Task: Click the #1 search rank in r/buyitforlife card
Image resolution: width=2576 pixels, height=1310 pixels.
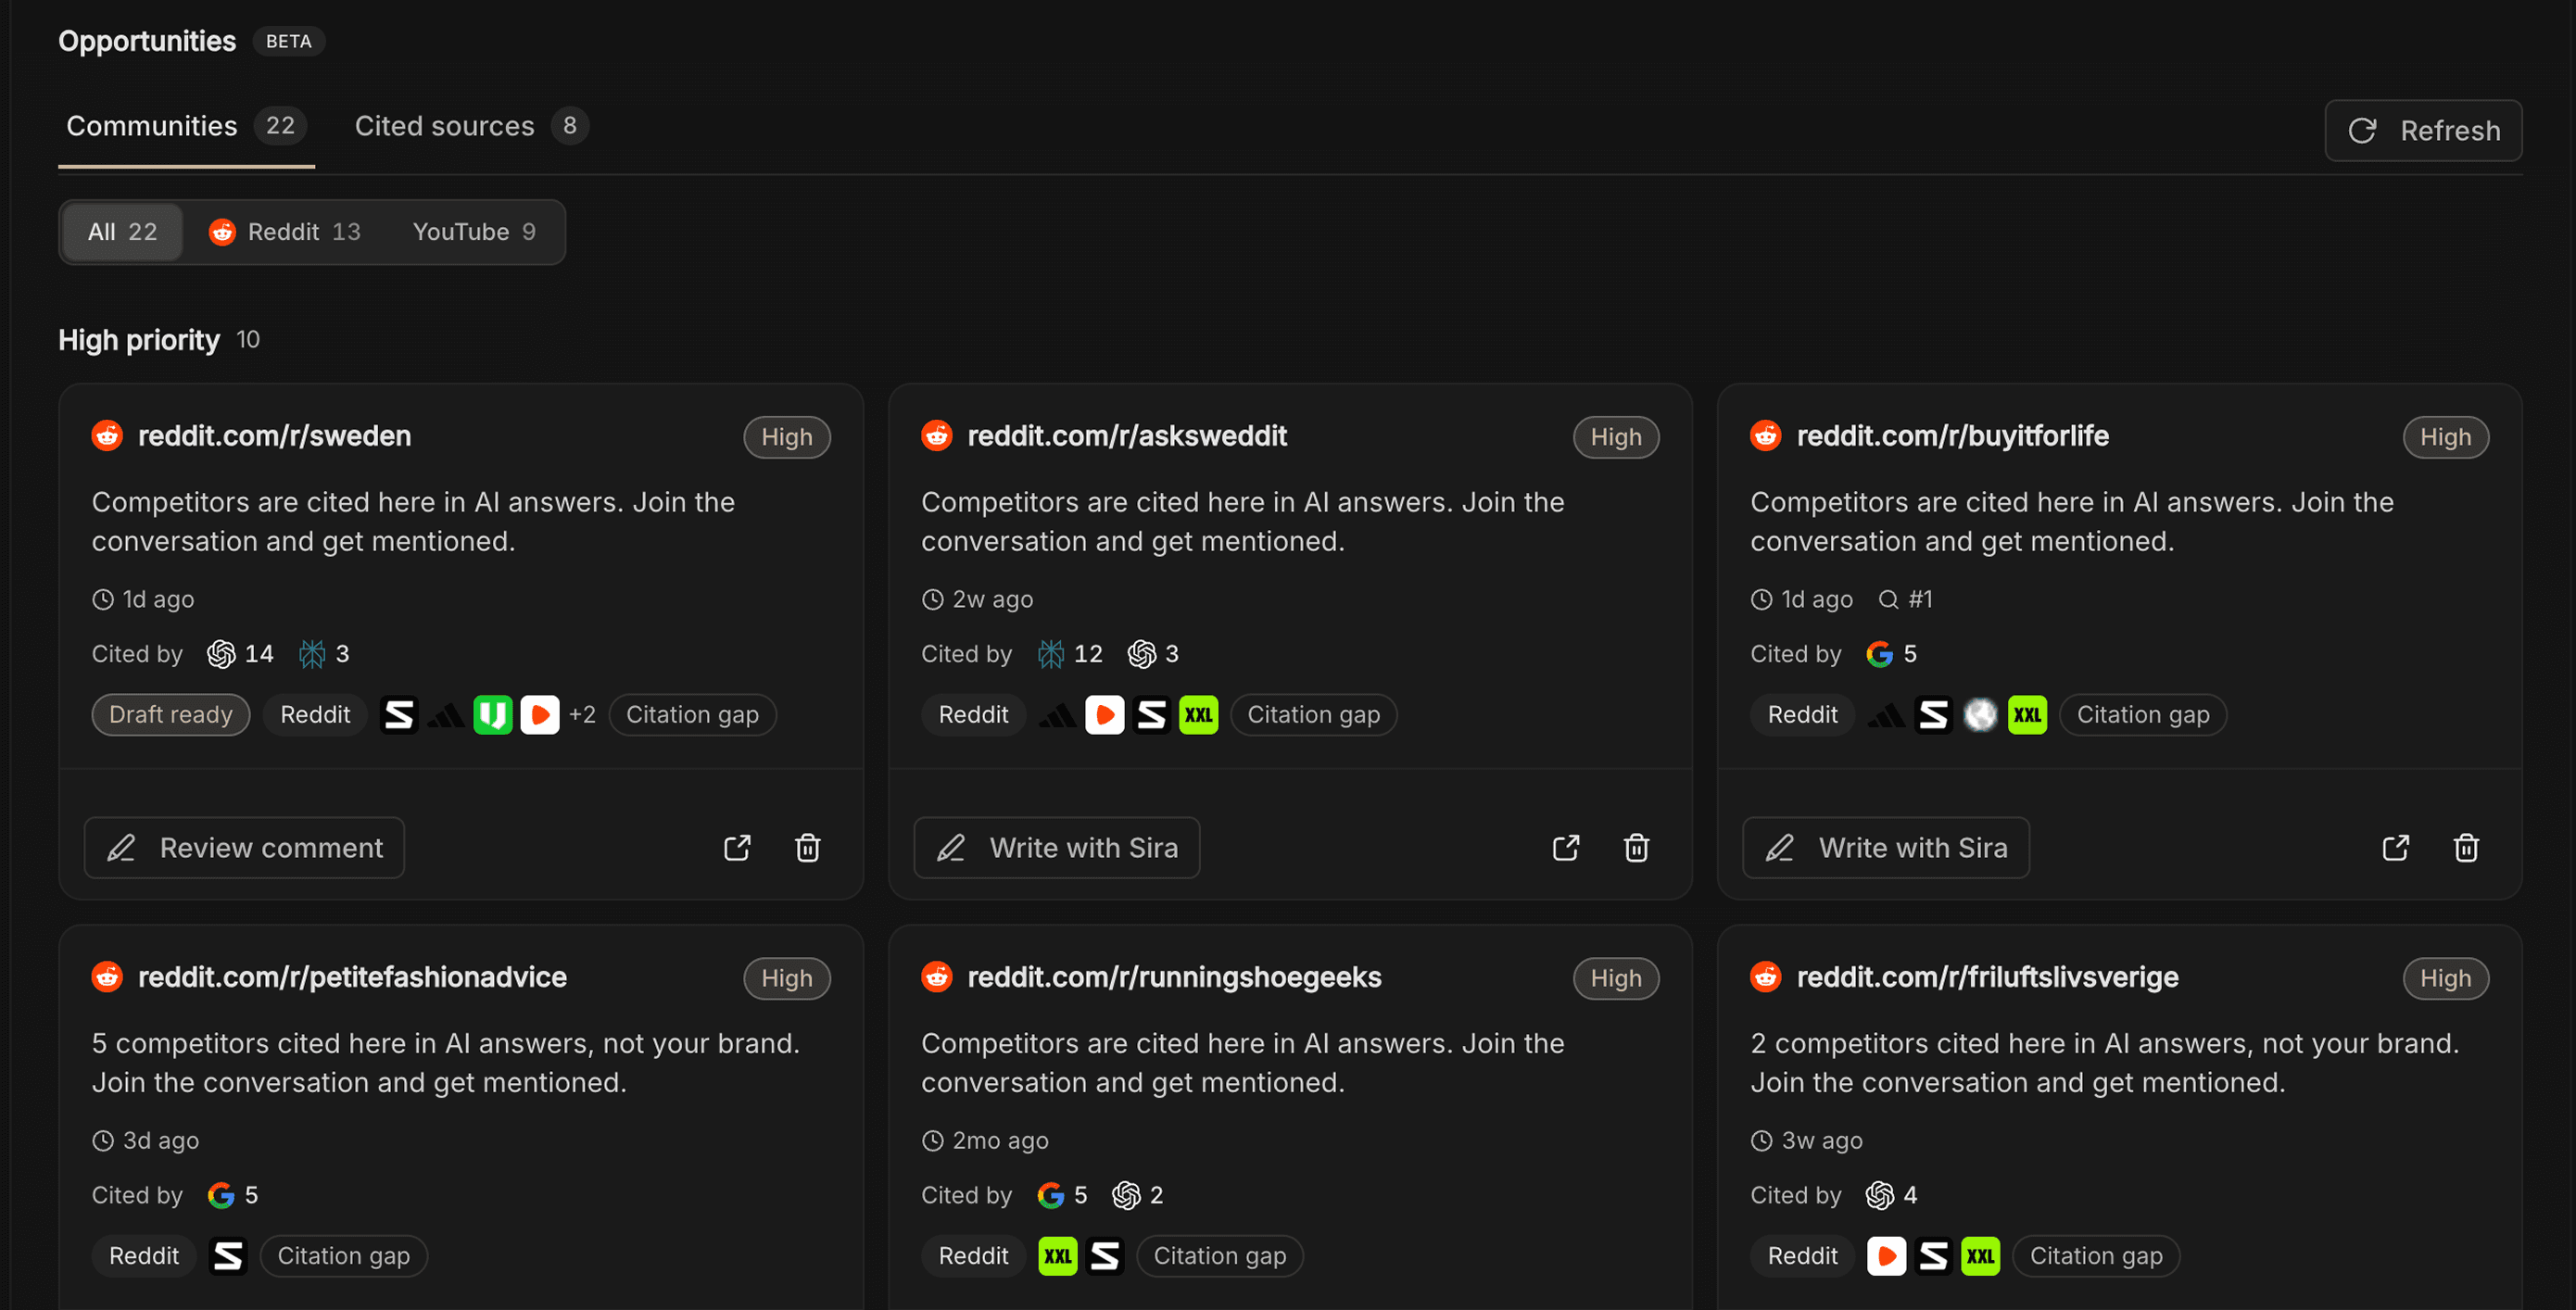Action: 1906,600
